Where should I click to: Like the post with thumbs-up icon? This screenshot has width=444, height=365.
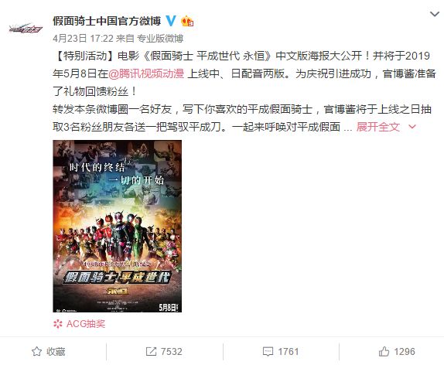[384, 351]
